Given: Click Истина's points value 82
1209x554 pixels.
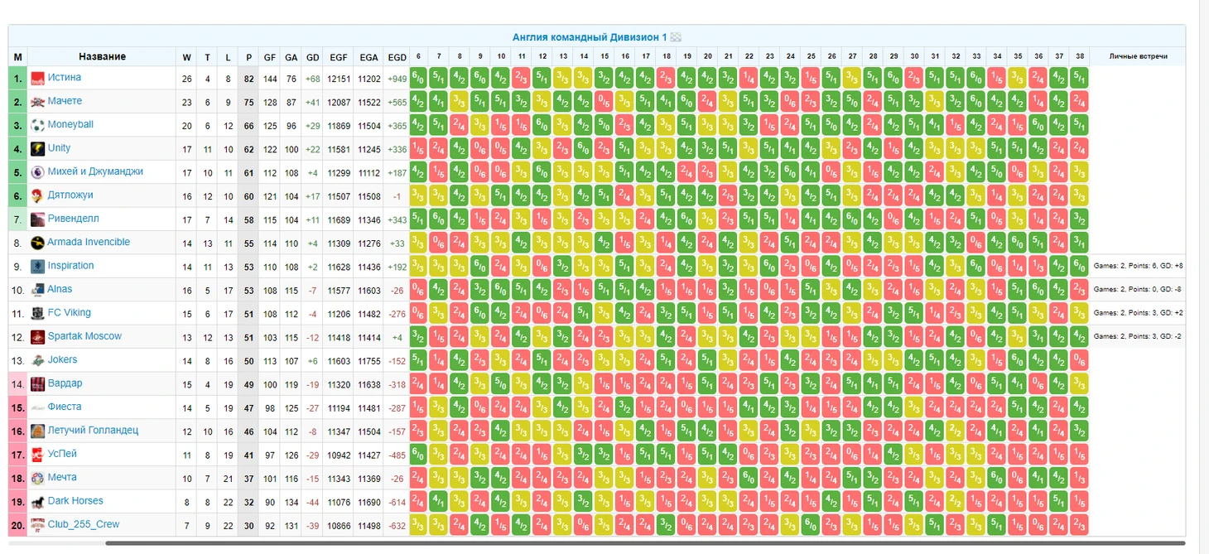Looking at the screenshot, I should coord(248,79).
